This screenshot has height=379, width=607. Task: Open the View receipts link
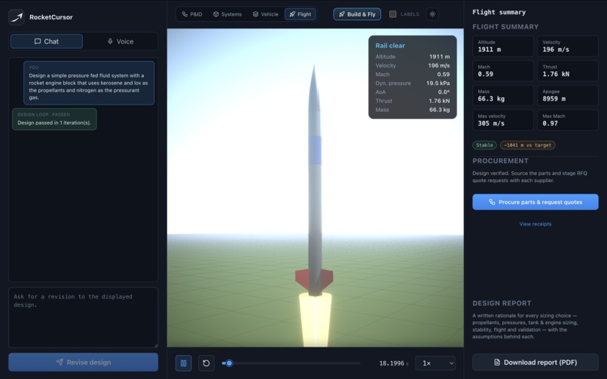535,224
